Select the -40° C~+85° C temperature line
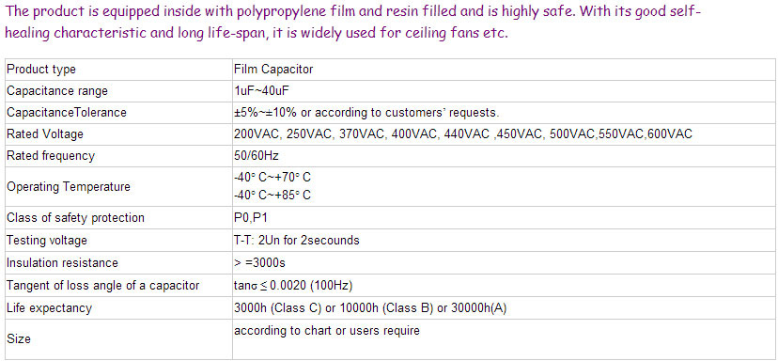 [272, 196]
